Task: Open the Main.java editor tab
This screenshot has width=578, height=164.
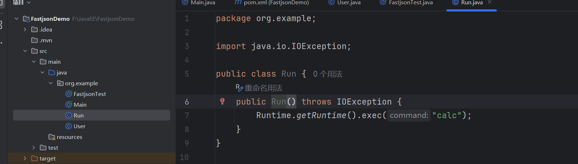Action: (198, 3)
